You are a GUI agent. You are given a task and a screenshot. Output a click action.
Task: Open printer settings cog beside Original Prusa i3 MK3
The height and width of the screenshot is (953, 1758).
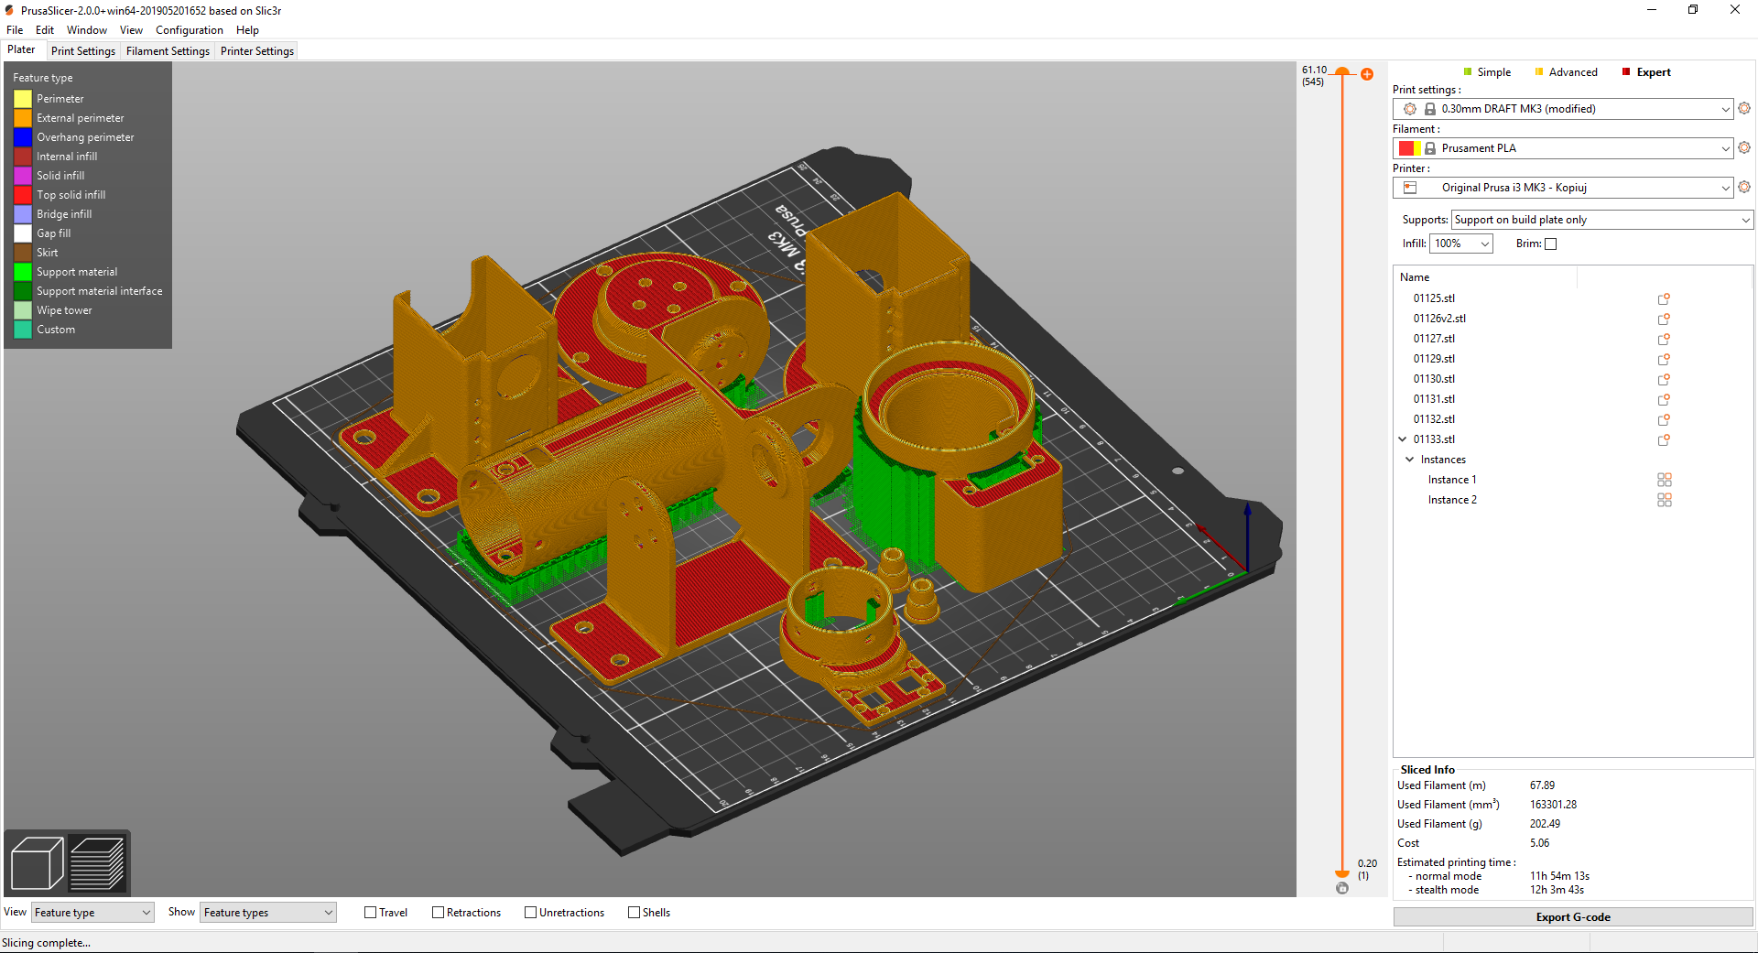[x=1744, y=187]
